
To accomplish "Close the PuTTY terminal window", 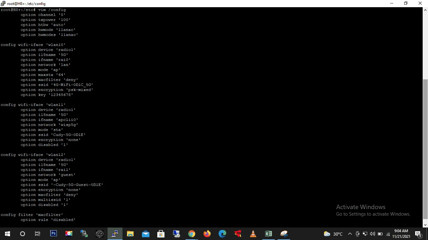I will click(420, 3).
